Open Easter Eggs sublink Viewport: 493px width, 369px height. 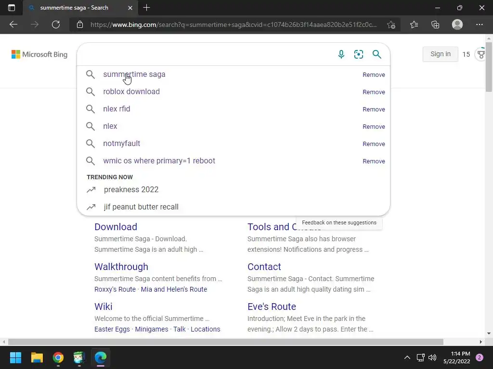tap(112, 329)
